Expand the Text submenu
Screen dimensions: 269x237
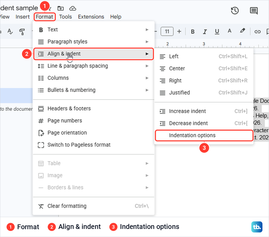point(93,30)
